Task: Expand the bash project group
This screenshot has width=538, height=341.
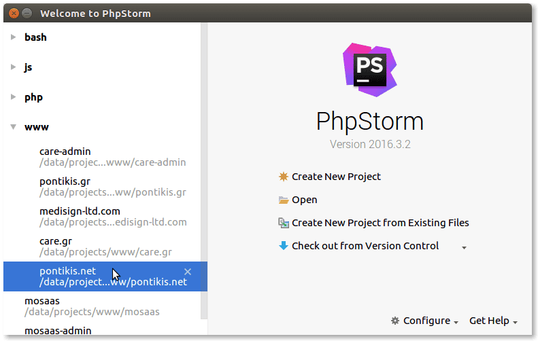Action: coord(14,37)
